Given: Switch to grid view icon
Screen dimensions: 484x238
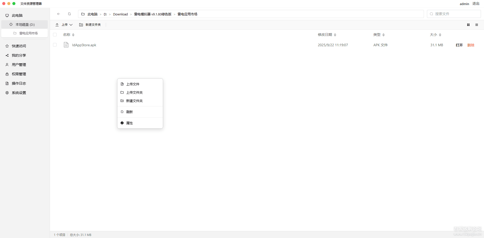Looking at the screenshot, I should point(468,25).
